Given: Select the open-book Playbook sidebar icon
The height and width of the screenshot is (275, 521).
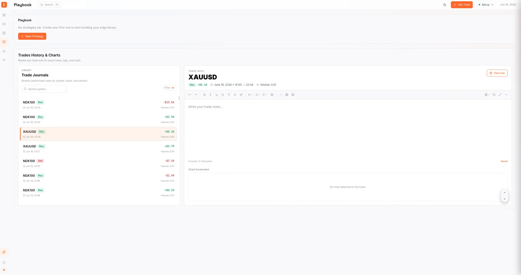Looking at the screenshot, I should tap(4, 42).
